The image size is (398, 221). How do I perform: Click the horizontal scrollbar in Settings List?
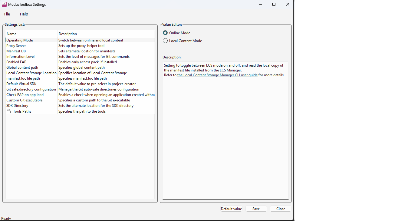click(x=57, y=198)
